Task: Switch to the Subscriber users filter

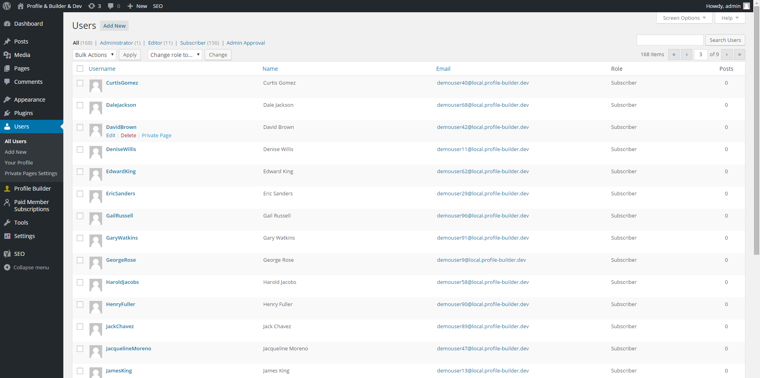Action: 193,43
